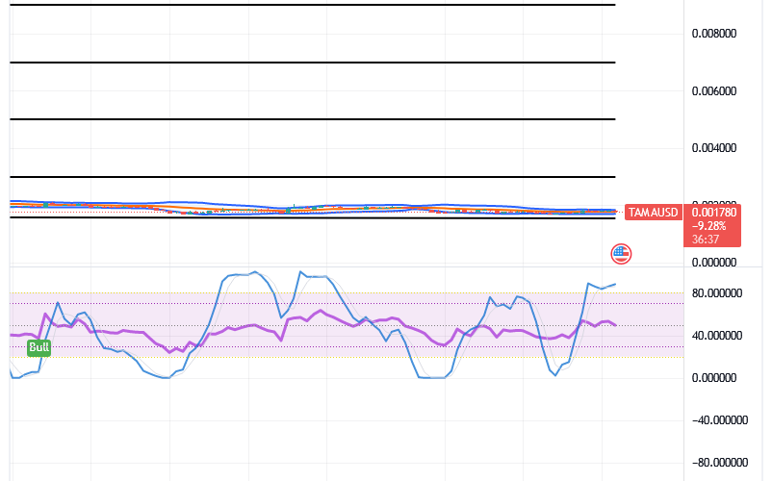Click the 80.000000 indicator axis label
This screenshot has width=772, height=481.
pyautogui.click(x=717, y=293)
